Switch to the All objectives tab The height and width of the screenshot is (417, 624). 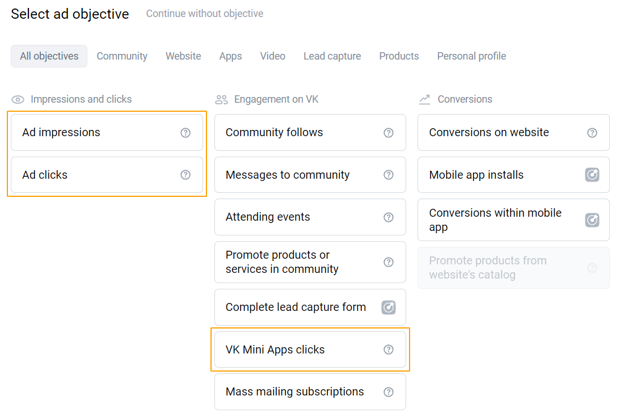(x=49, y=56)
